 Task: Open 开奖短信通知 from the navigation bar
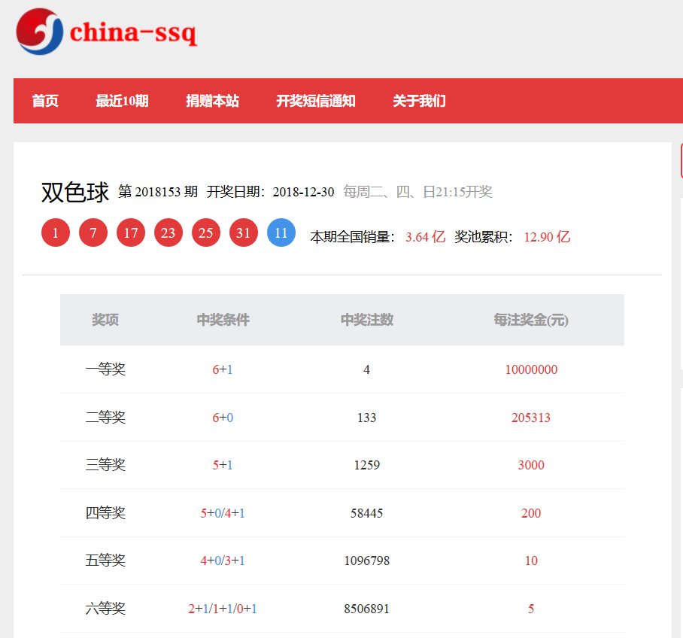tap(317, 101)
